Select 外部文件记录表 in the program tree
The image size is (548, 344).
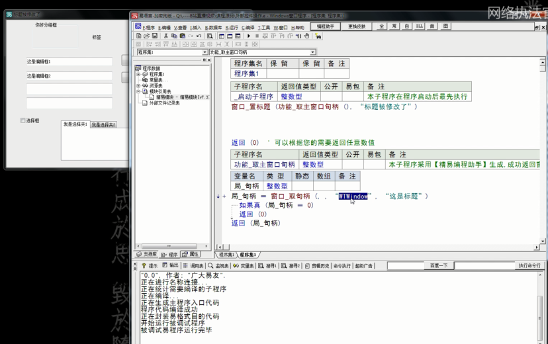pos(163,103)
